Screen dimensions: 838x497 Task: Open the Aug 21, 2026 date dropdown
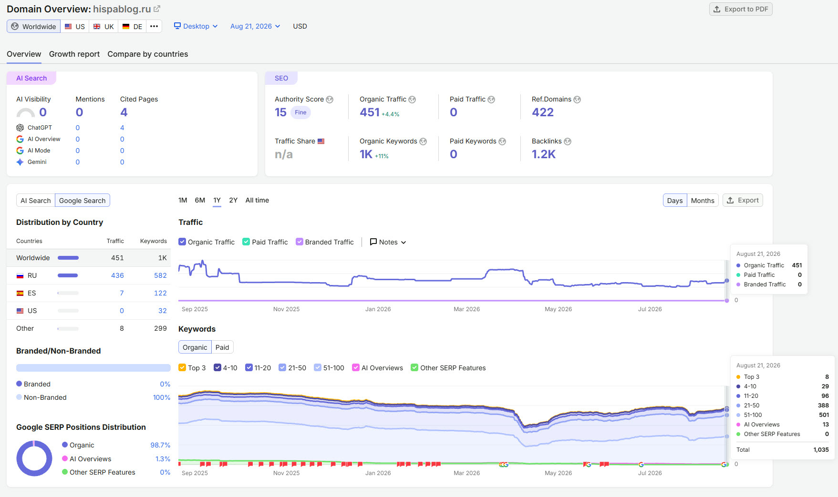point(255,26)
